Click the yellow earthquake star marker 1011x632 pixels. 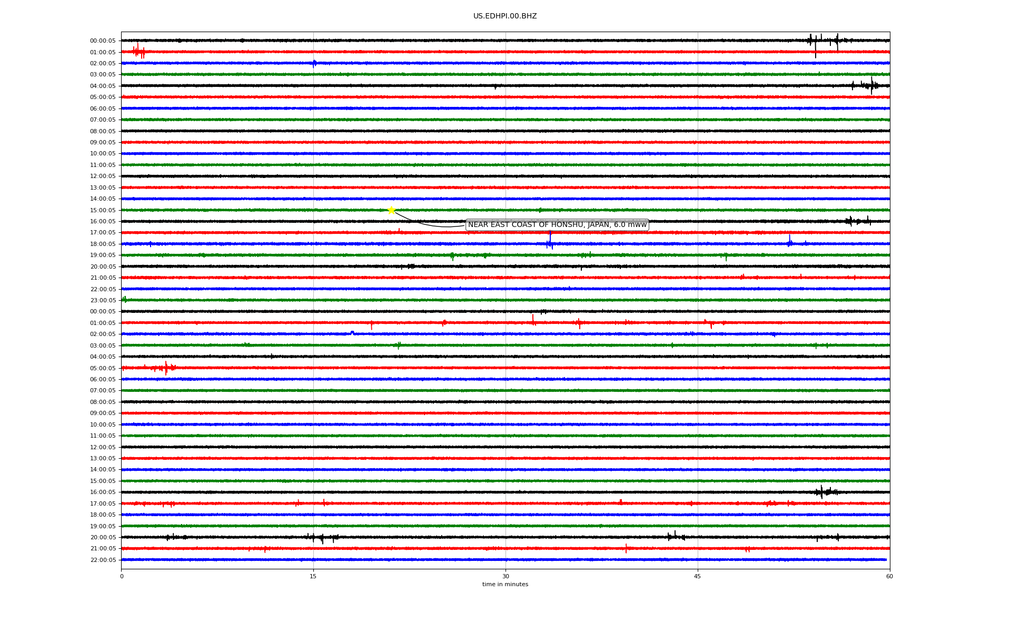391,210
